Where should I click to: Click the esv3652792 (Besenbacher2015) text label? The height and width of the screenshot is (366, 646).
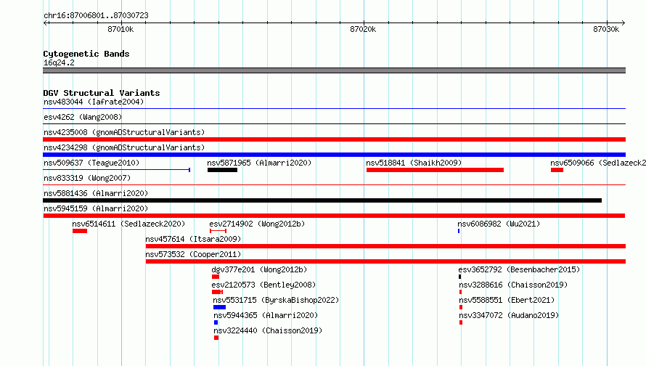519,269
